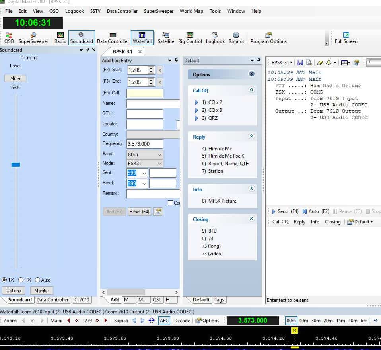The height and width of the screenshot is (350, 381).
Task: Select the Auto radio button
Action: pos(37,280)
